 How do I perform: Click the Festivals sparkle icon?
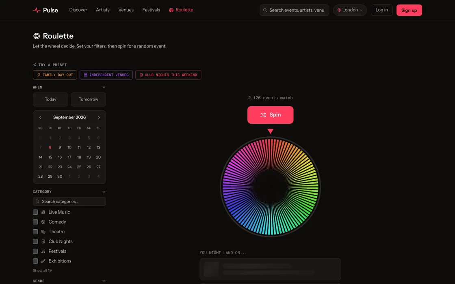coord(43,251)
